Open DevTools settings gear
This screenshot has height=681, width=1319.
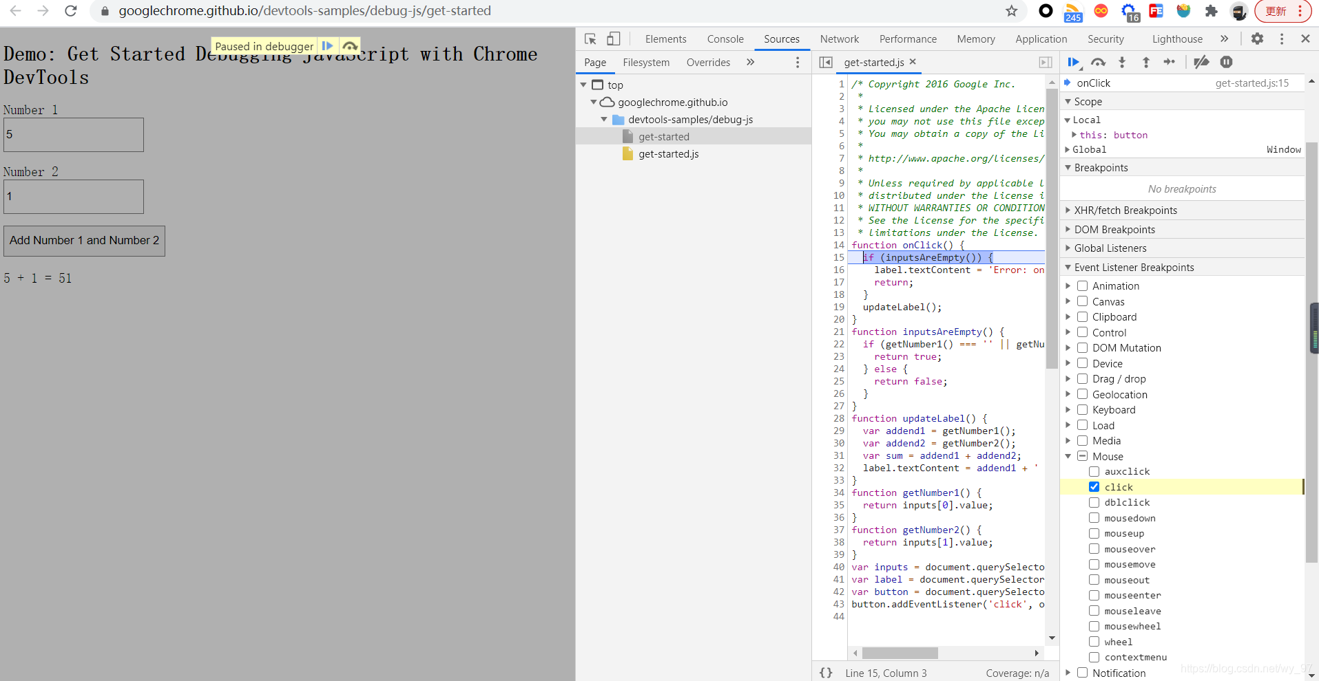[x=1257, y=39]
